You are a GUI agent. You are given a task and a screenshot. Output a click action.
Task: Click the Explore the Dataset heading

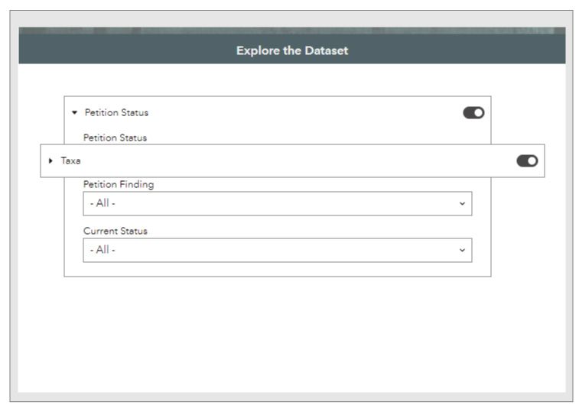291,50
